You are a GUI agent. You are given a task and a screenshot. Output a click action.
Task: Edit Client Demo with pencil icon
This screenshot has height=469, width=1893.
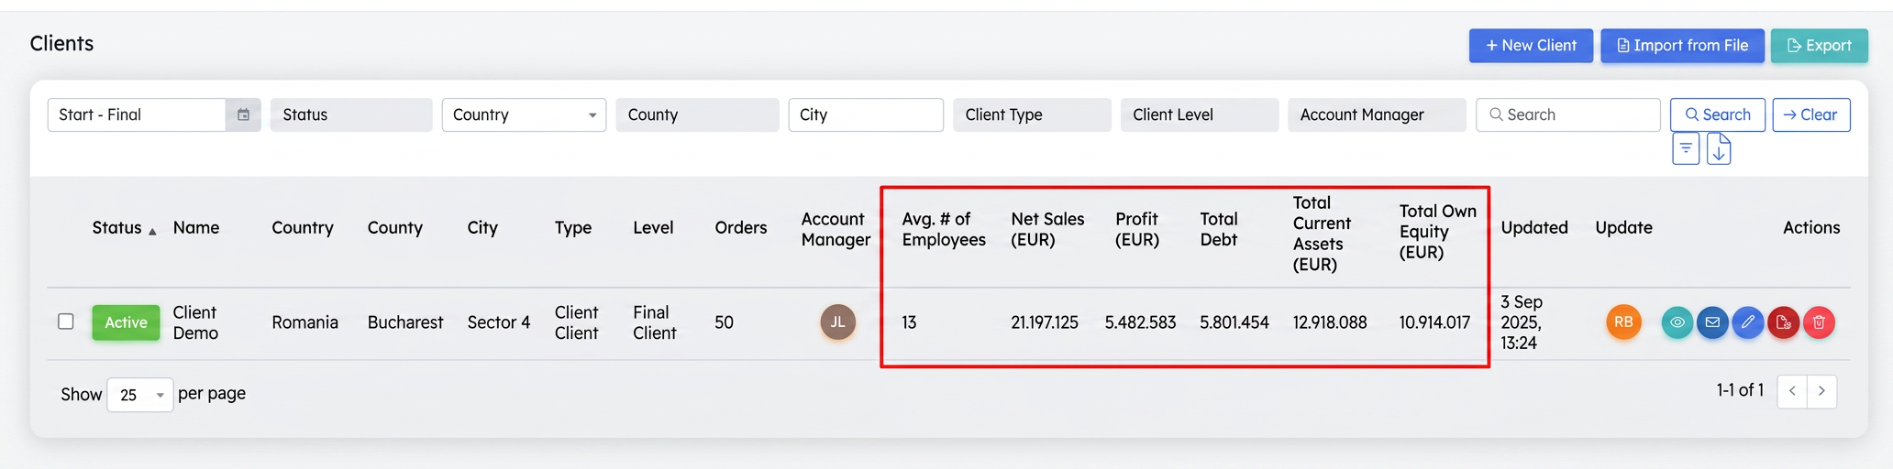point(1748,322)
